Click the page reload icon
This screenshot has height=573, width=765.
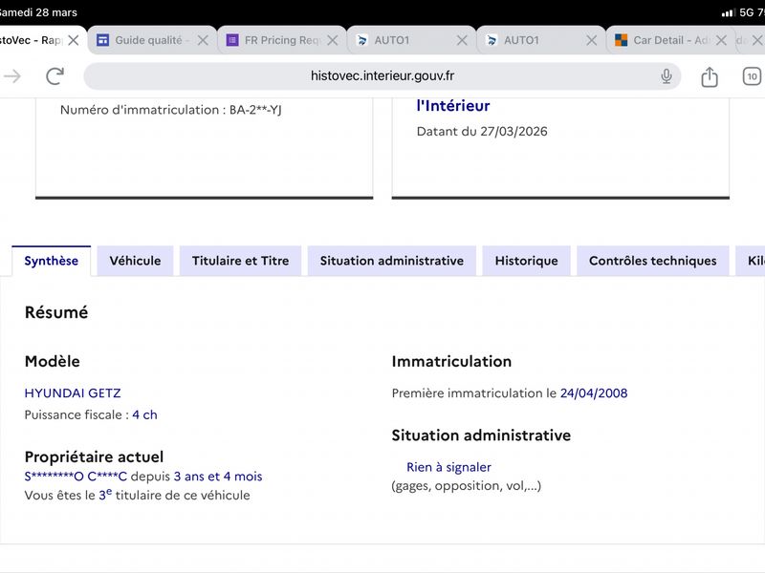pyautogui.click(x=55, y=76)
